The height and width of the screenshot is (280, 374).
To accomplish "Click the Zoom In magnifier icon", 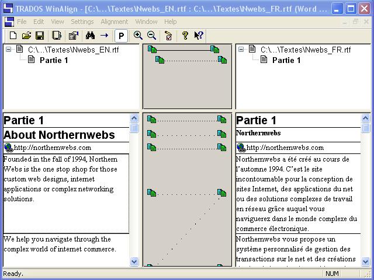I will tap(138, 36).
